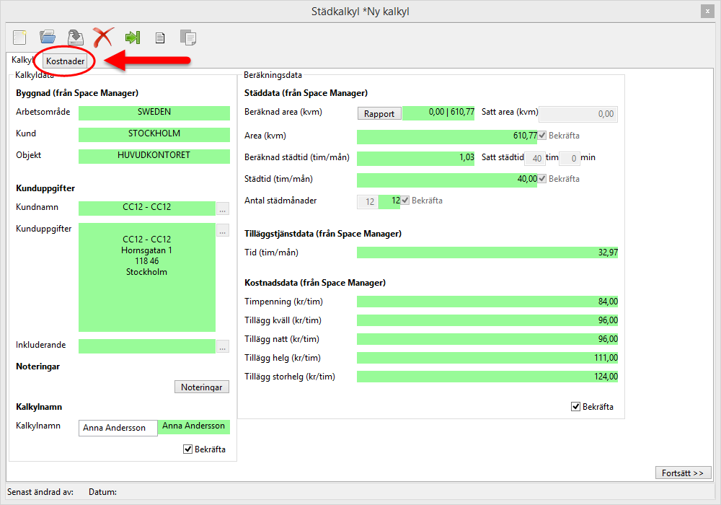Click the copy documents icon in the toolbar
Screen dimensions: 721x505
point(187,38)
